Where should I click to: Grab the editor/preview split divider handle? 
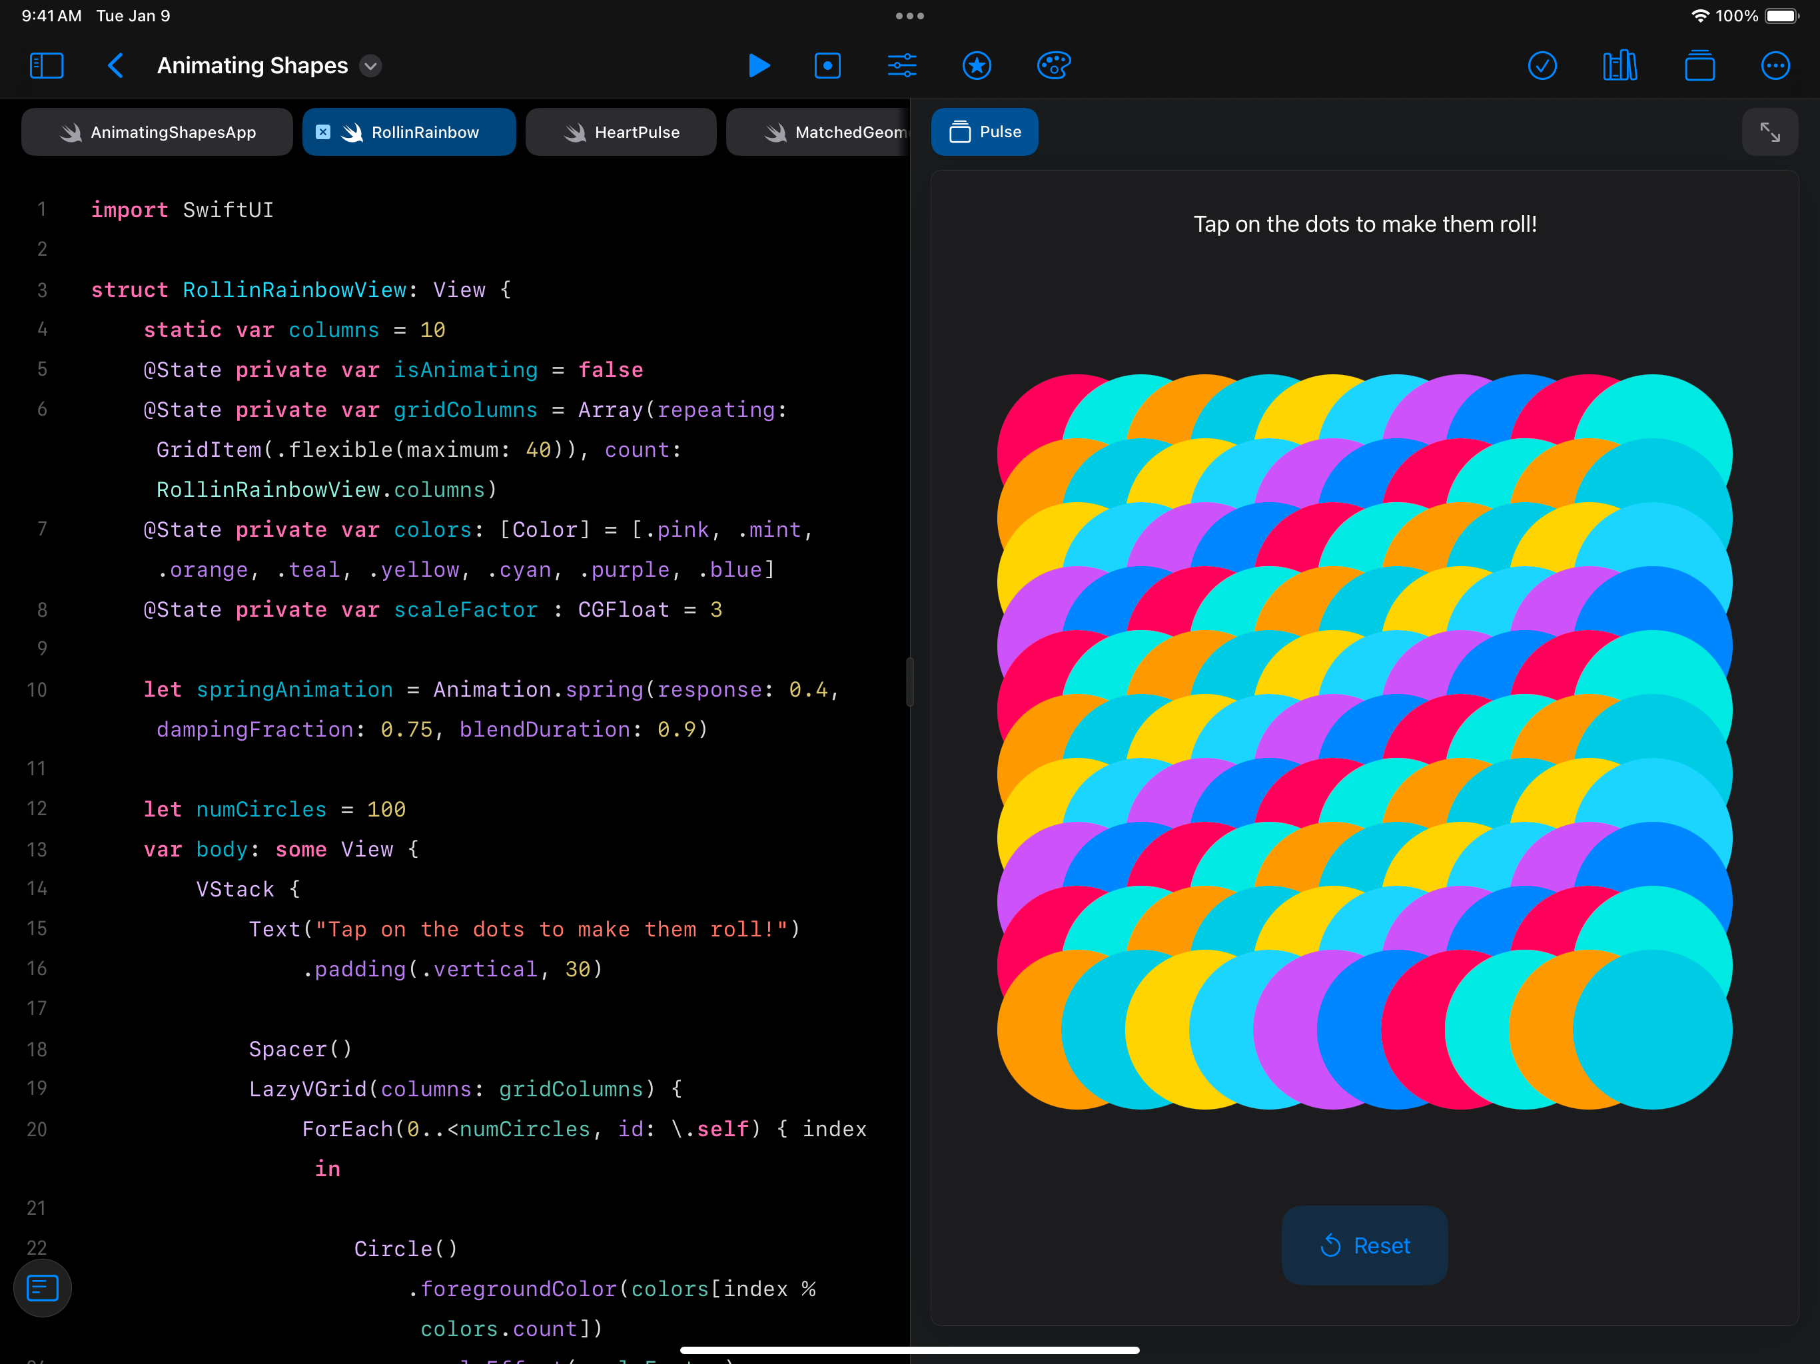point(910,682)
